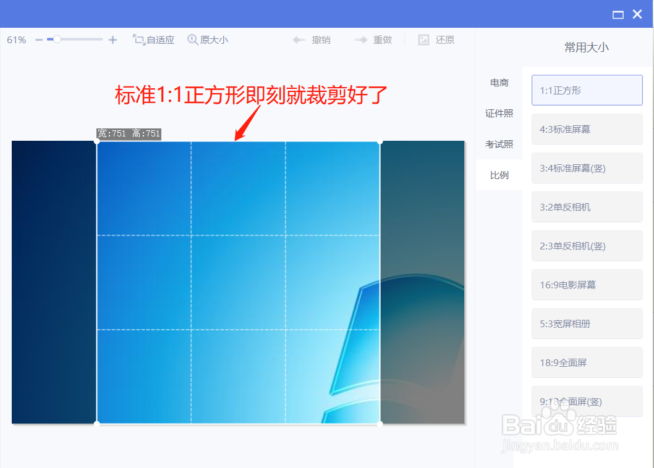Viewport: 654px width, 468px height.
Task: Click bottom-right crop corner handle
Action: [x=380, y=424]
